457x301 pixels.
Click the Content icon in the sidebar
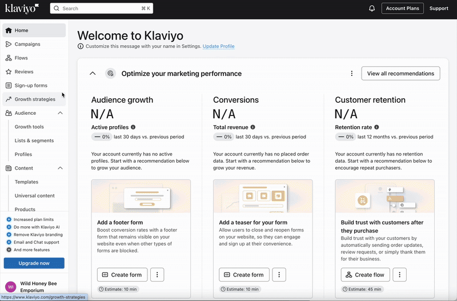click(x=9, y=168)
